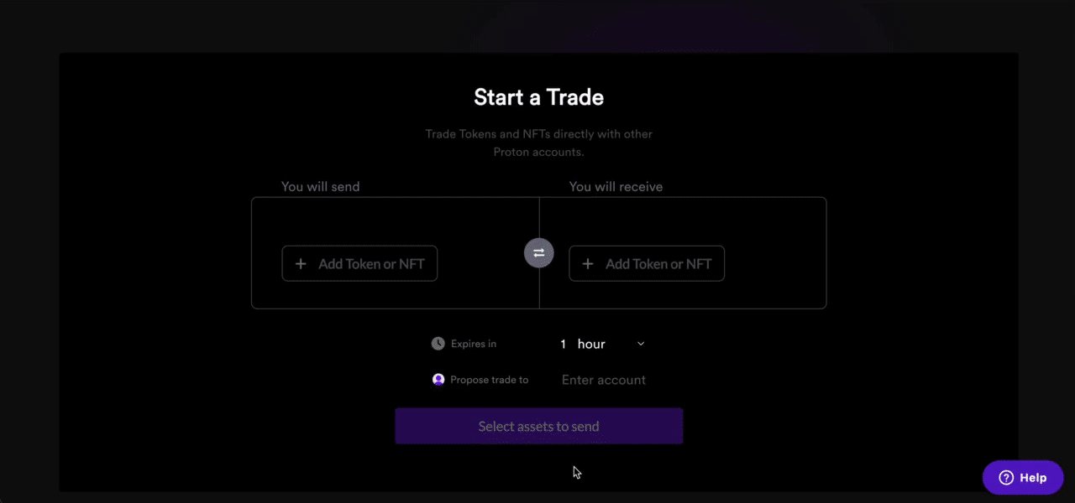The image size is (1075, 503).
Task: Click the Expires in label
Action: point(475,343)
